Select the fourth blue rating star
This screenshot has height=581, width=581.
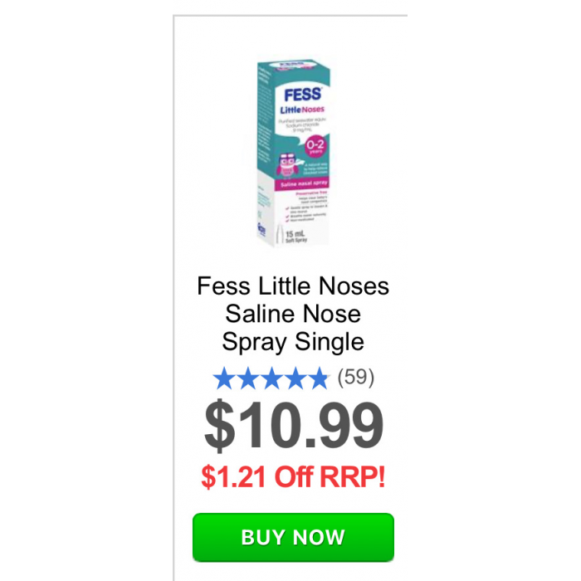[295, 378]
